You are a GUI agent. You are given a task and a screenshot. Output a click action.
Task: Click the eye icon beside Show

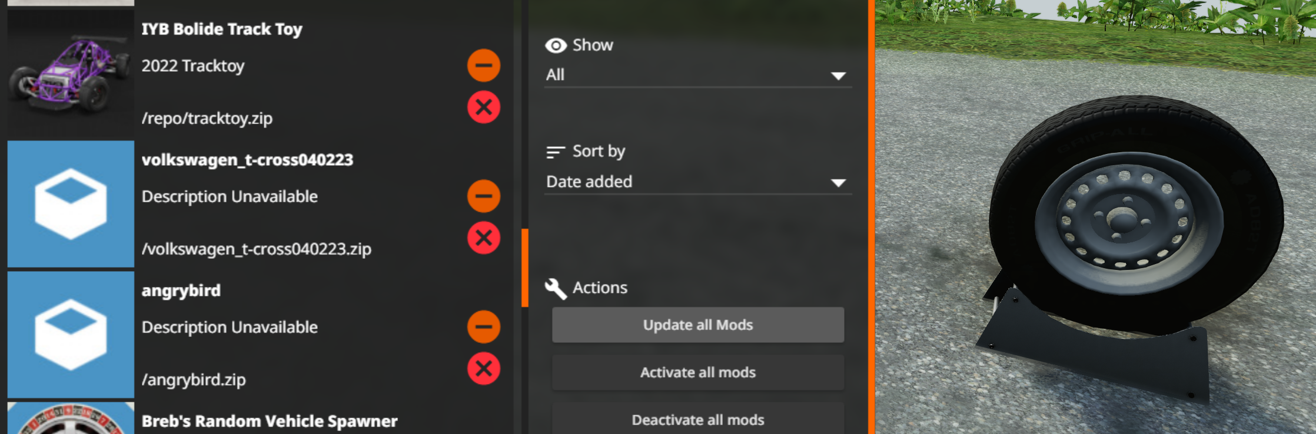(x=556, y=45)
